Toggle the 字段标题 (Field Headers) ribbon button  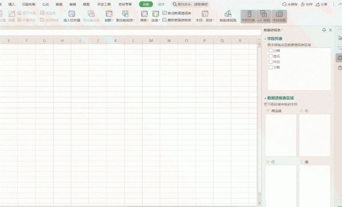point(279,17)
